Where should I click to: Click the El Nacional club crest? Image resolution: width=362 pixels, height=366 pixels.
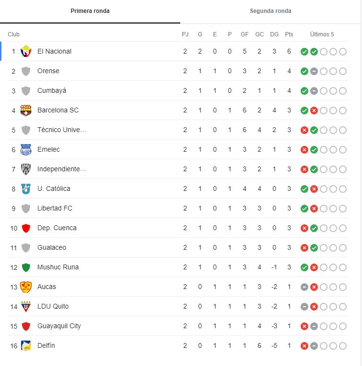pos(26,51)
